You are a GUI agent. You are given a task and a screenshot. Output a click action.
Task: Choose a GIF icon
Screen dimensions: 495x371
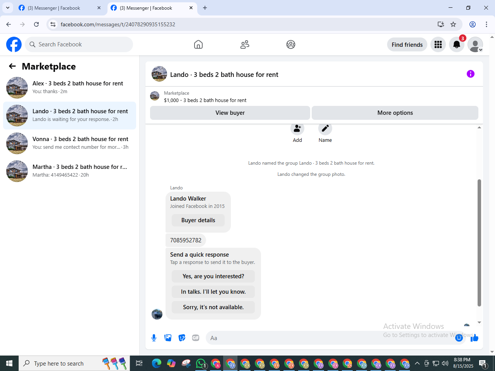(196, 338)
